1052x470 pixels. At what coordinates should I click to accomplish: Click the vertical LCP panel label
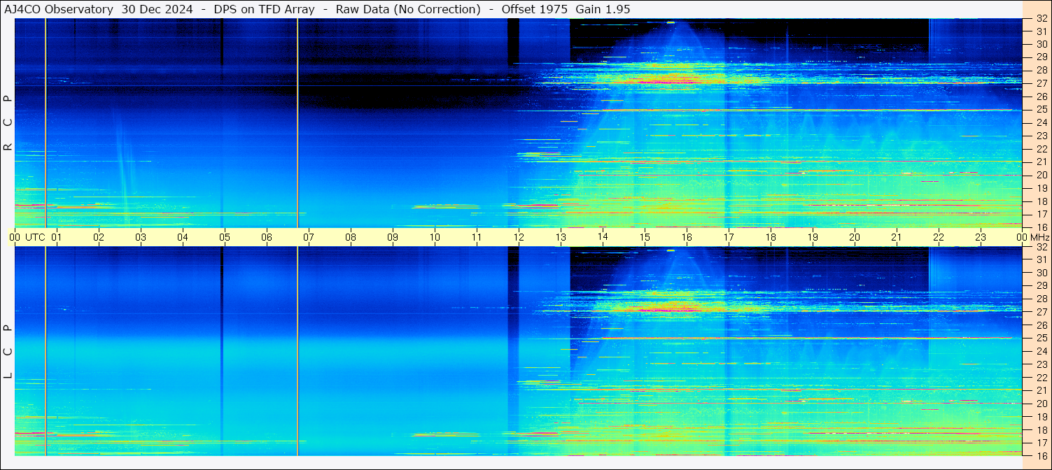[x=8, y=352]
